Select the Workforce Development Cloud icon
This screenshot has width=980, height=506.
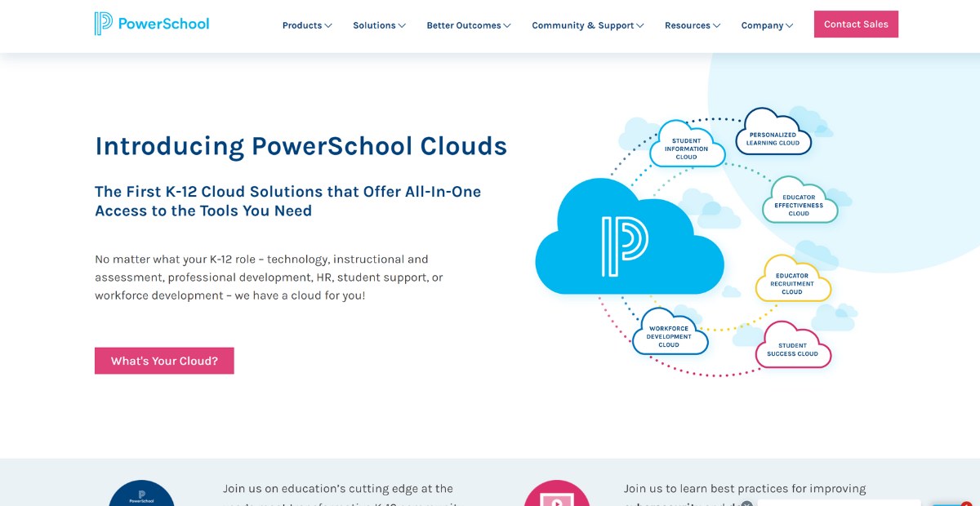click(x=670, y=333)
